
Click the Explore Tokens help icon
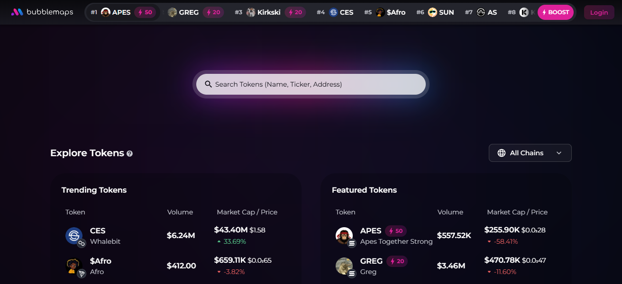(x=130, y=153)
